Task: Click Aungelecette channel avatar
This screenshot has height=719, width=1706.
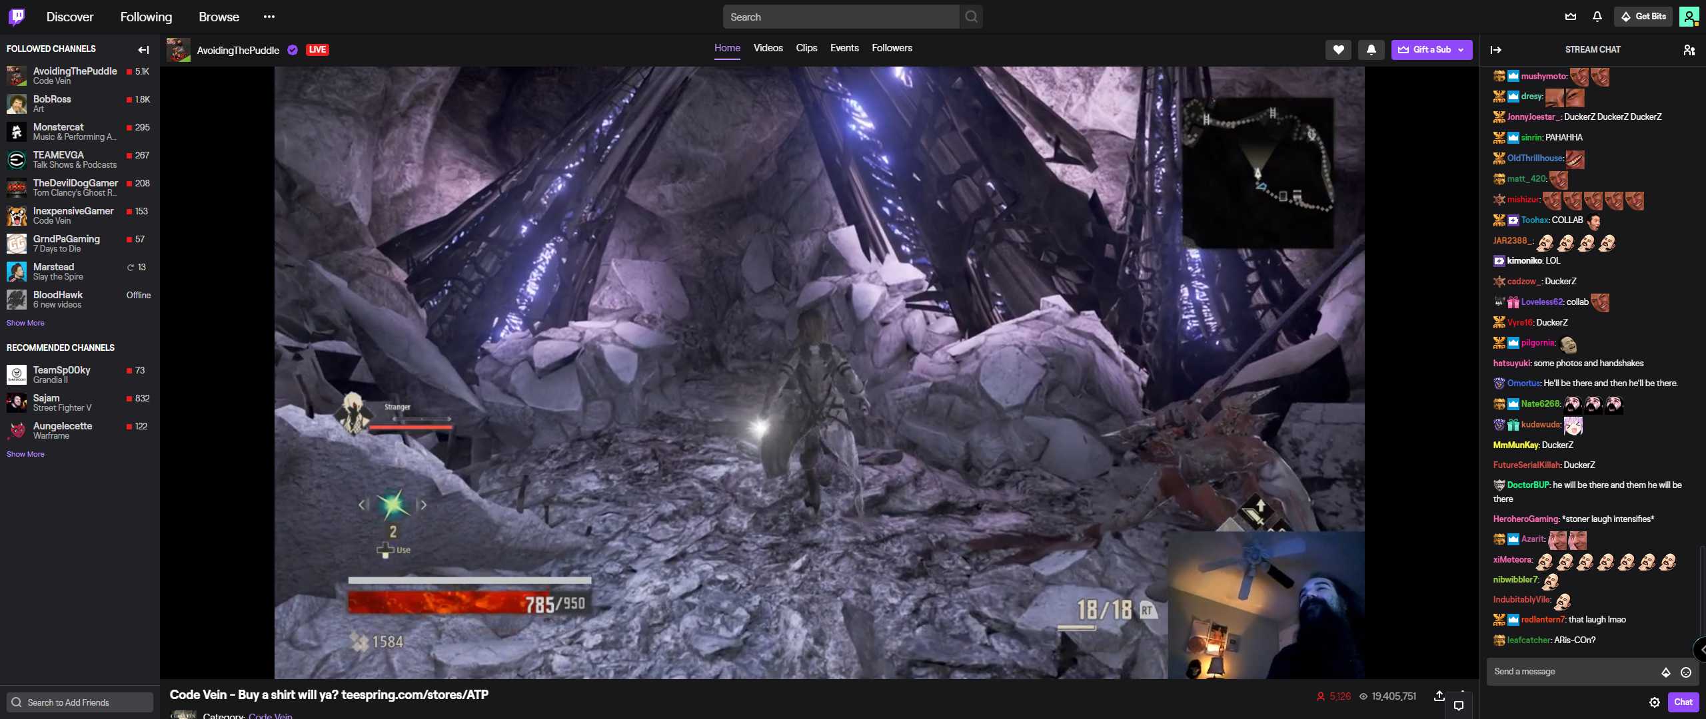Action: pyautogui.click(x=17, y=431)
